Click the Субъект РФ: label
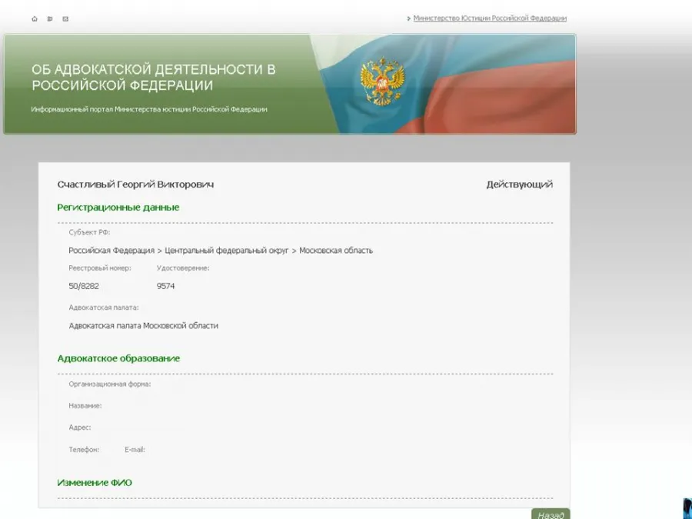The height and width of the screenshot is (519, 692). 89,232
